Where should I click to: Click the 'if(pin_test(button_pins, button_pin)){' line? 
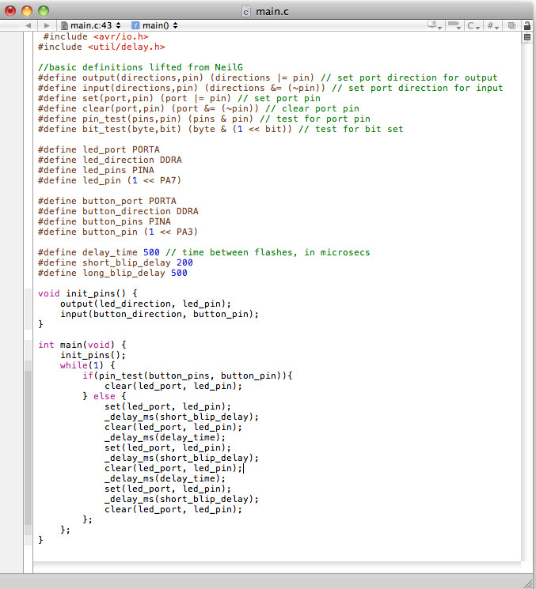click(188, 376)
